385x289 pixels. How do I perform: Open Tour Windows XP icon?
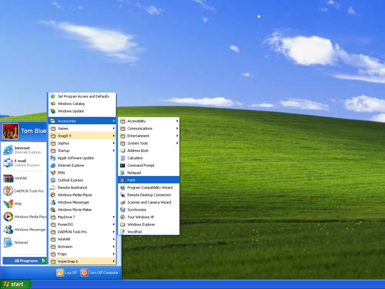[x=122, y=217]
